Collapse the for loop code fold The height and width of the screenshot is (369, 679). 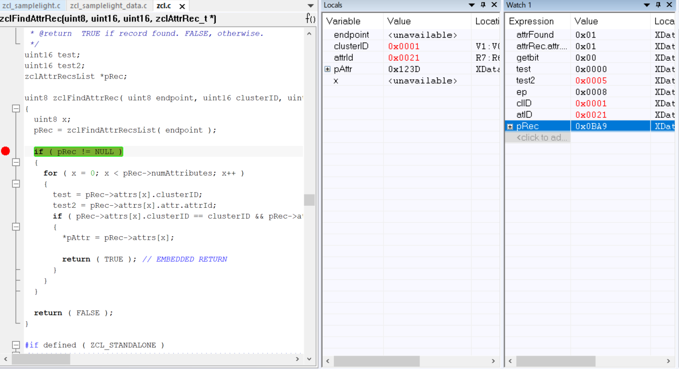click(16, 184)
